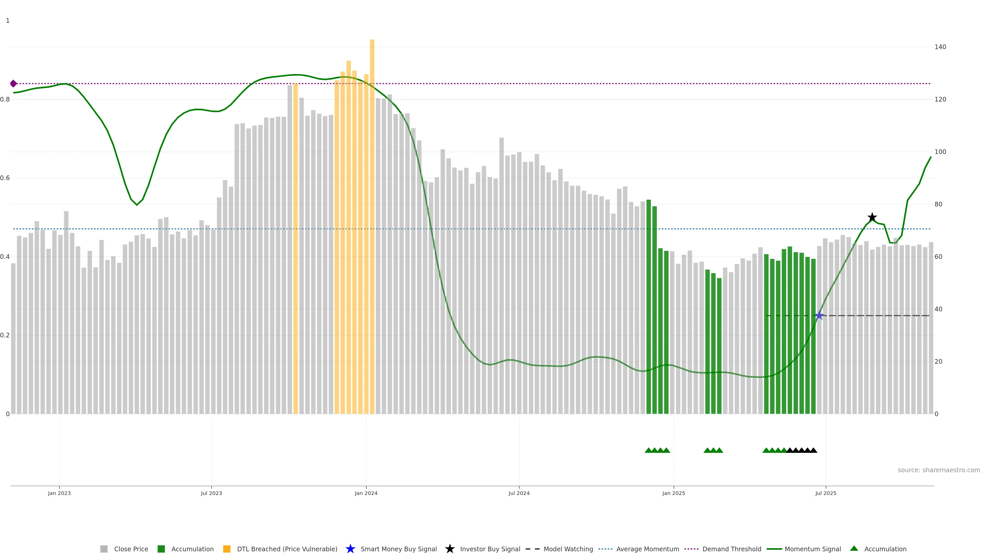Click the Jul 2025 x-axis tick label
Viewport: 993px width, 558px height.
826,493
